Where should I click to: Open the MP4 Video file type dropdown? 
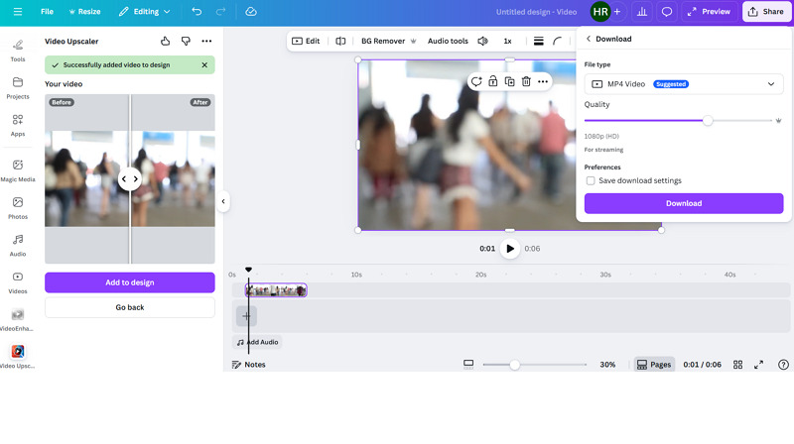point(684,84)
